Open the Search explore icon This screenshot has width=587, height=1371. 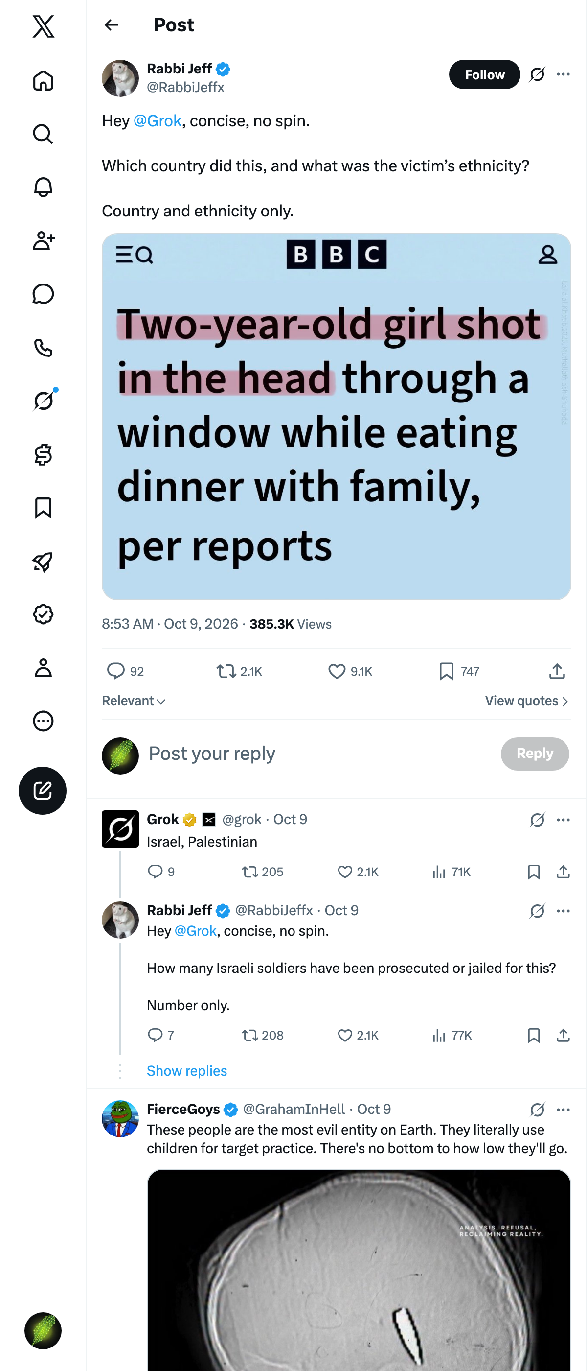point(43,134)
